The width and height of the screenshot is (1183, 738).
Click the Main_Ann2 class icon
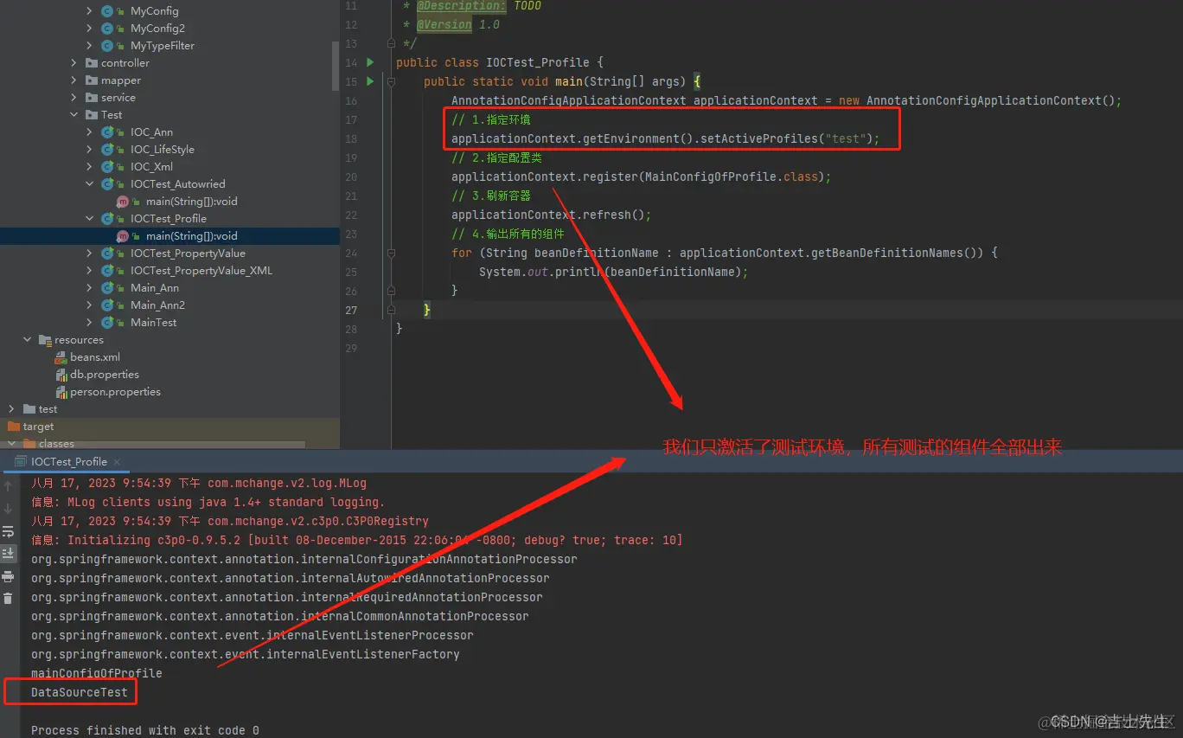click(x=107, y=305)
